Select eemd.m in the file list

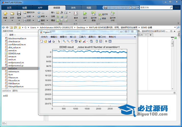point(12,51)
